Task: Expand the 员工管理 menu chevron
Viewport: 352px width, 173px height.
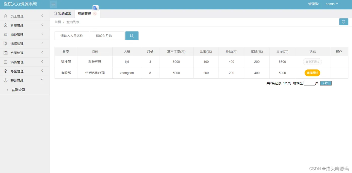Action: coord(42,16)
